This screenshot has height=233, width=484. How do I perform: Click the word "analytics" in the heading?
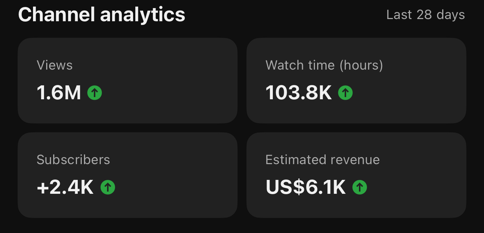pyautogui.click(x=143, y=15)
